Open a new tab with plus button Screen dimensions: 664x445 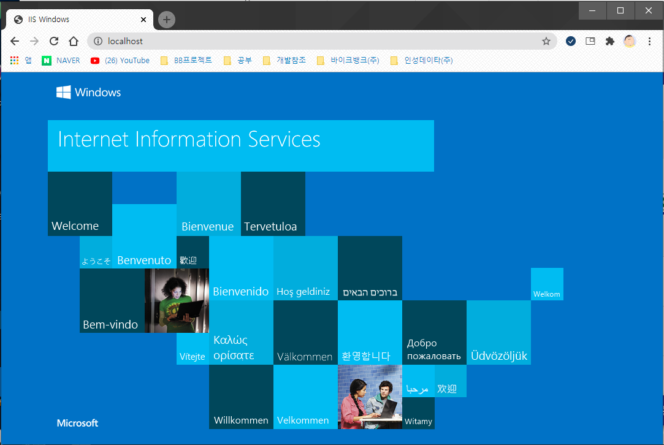(x=166, y=20)
